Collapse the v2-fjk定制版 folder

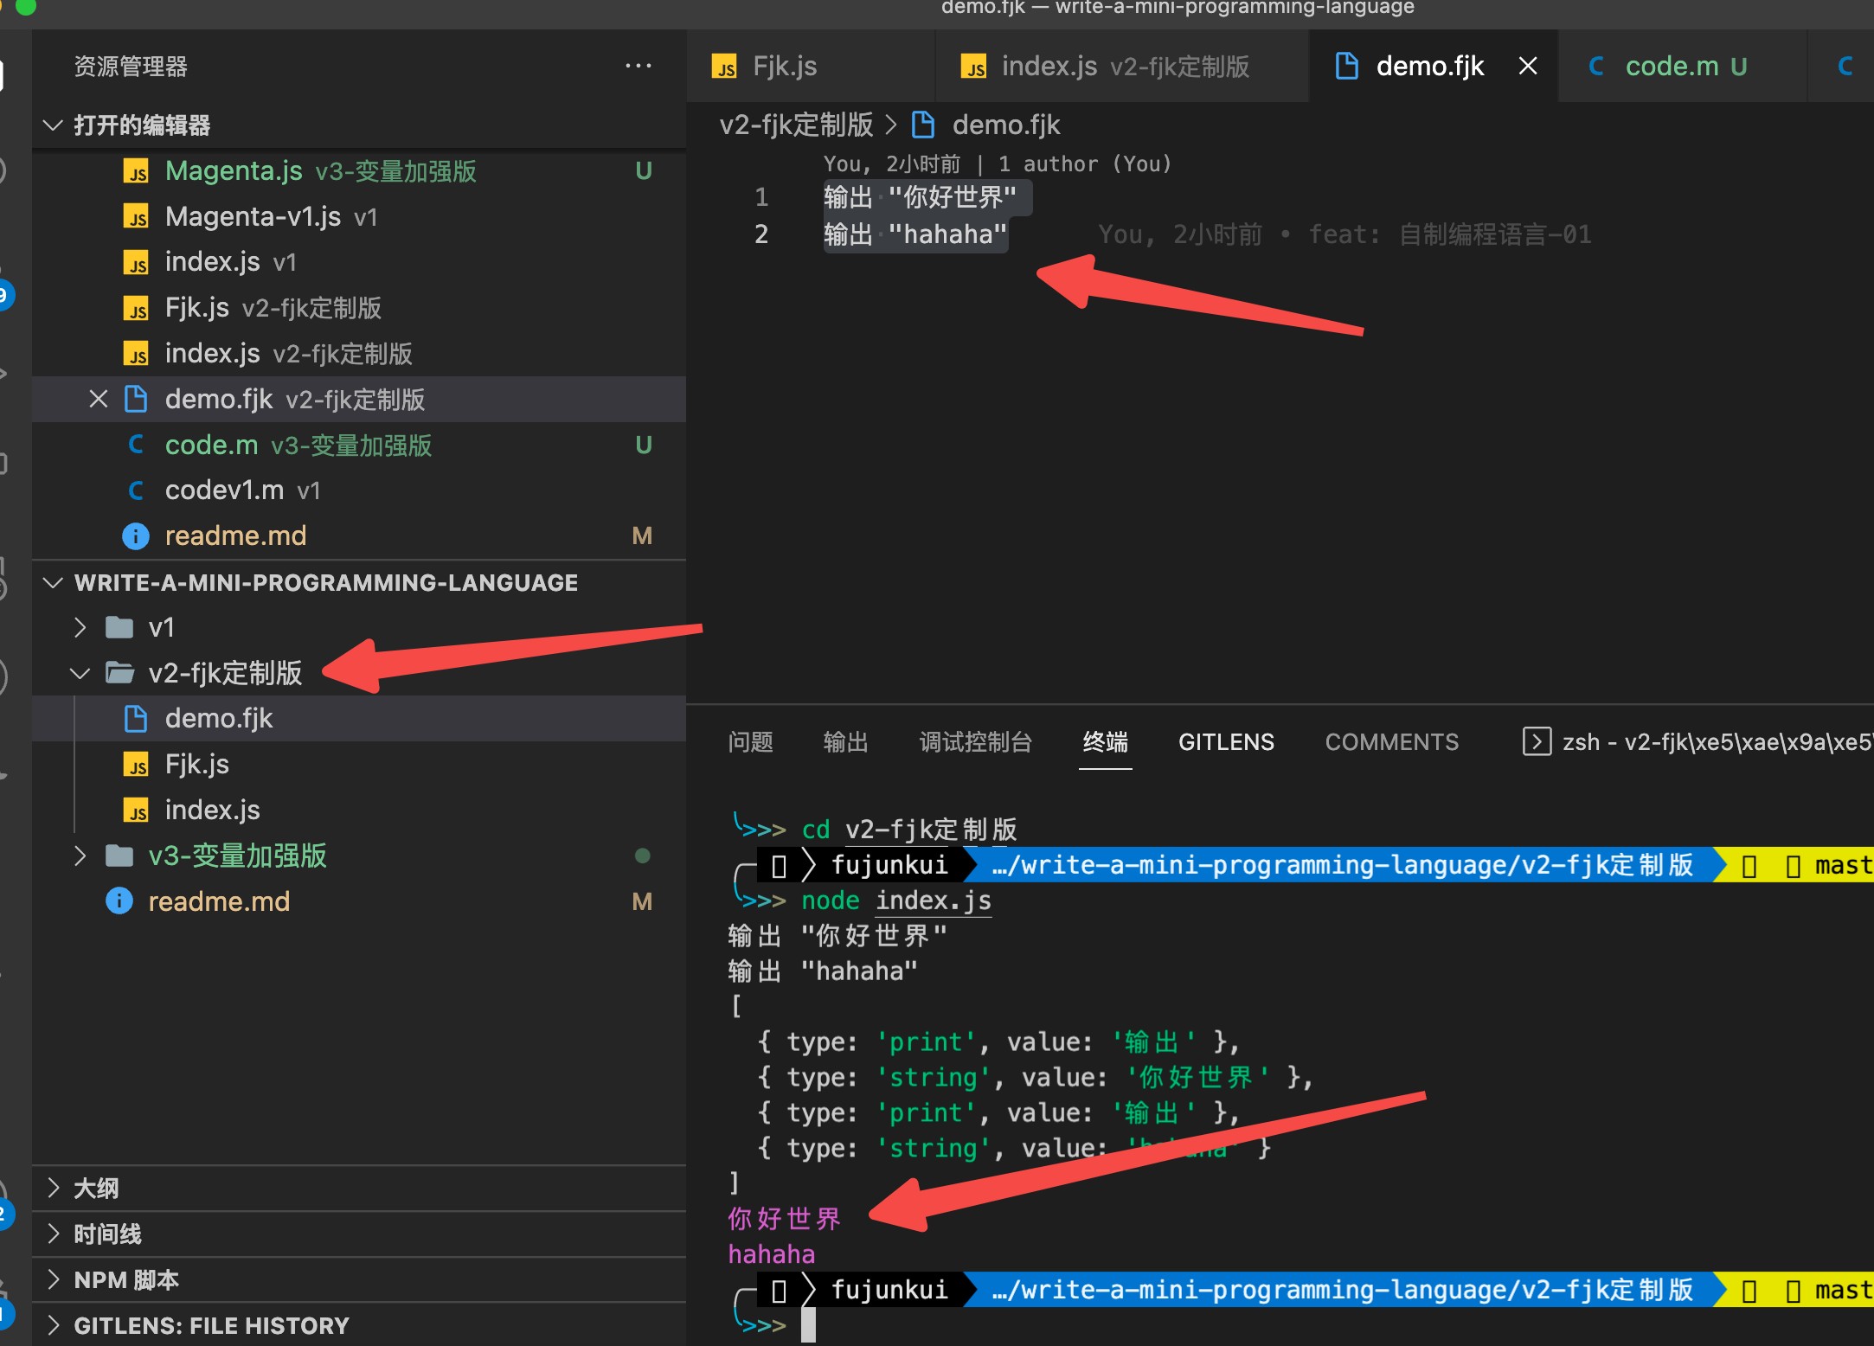click(x=80, y=673)
